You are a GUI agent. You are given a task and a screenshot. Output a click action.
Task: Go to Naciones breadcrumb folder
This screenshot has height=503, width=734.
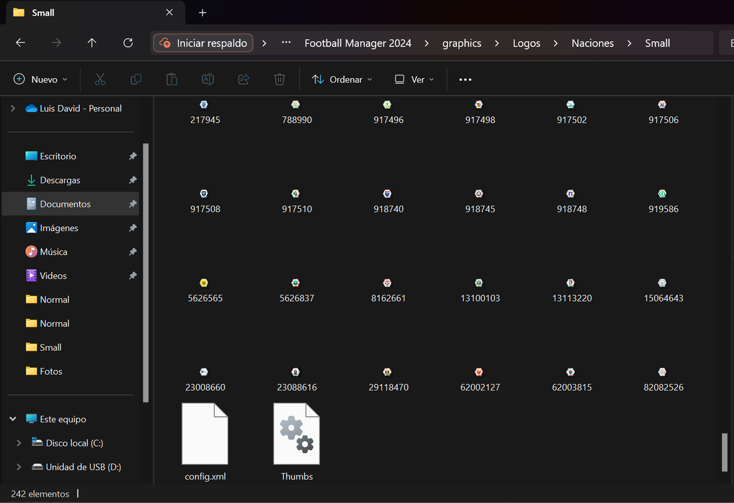[592, 43]
